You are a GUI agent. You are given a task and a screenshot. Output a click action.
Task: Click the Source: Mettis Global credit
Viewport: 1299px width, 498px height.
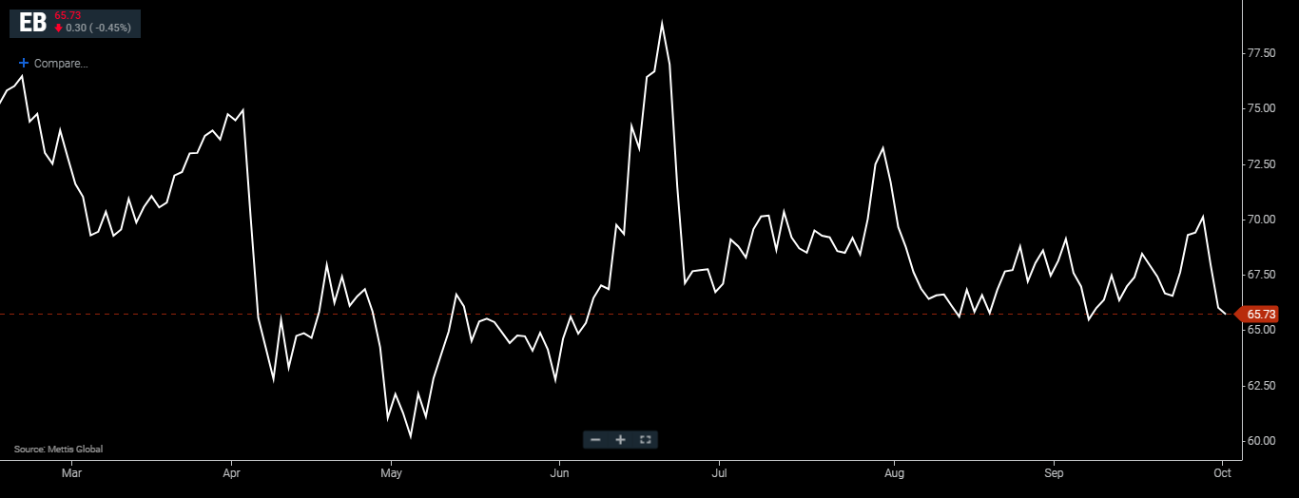[x=58, y=449]
